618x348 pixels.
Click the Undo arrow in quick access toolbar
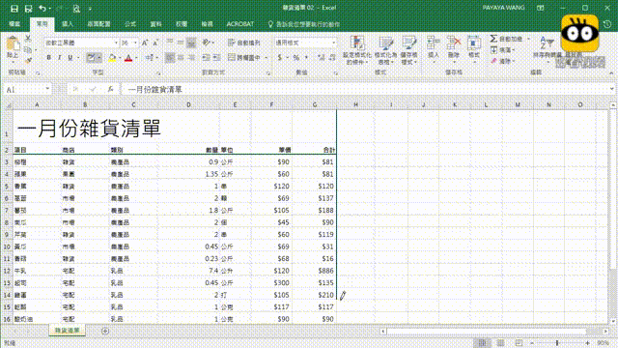tap(42, 9)
